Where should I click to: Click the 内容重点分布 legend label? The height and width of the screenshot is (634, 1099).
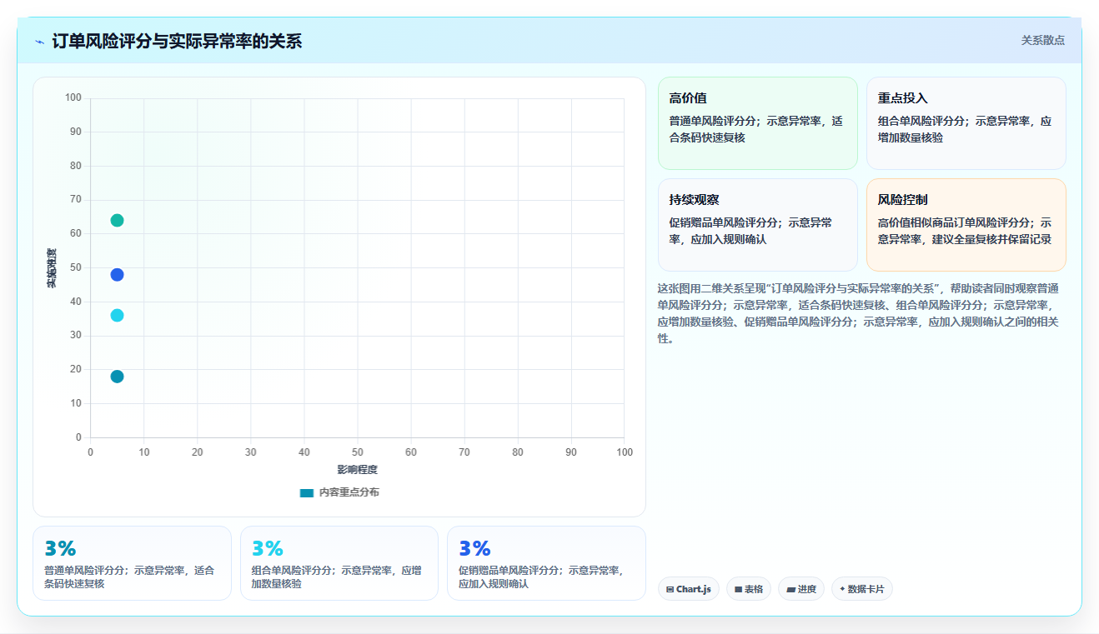tap(349, 493)
